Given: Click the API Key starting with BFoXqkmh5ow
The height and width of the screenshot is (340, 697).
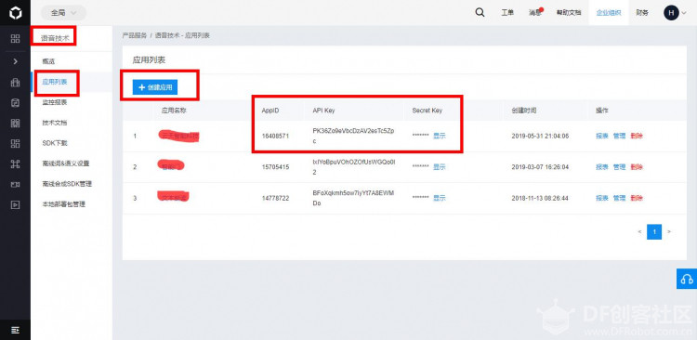Looking at the screenshot, I should [x=353, y=198].
